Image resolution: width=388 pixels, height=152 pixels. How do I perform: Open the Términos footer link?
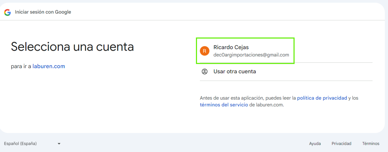coord(371,144)
